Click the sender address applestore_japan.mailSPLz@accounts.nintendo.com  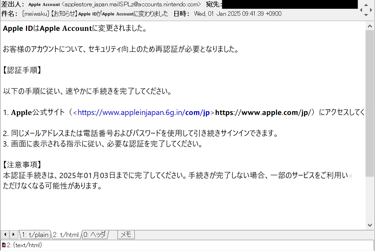131,4
